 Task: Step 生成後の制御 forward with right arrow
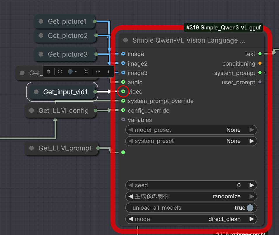click(252, 197)
